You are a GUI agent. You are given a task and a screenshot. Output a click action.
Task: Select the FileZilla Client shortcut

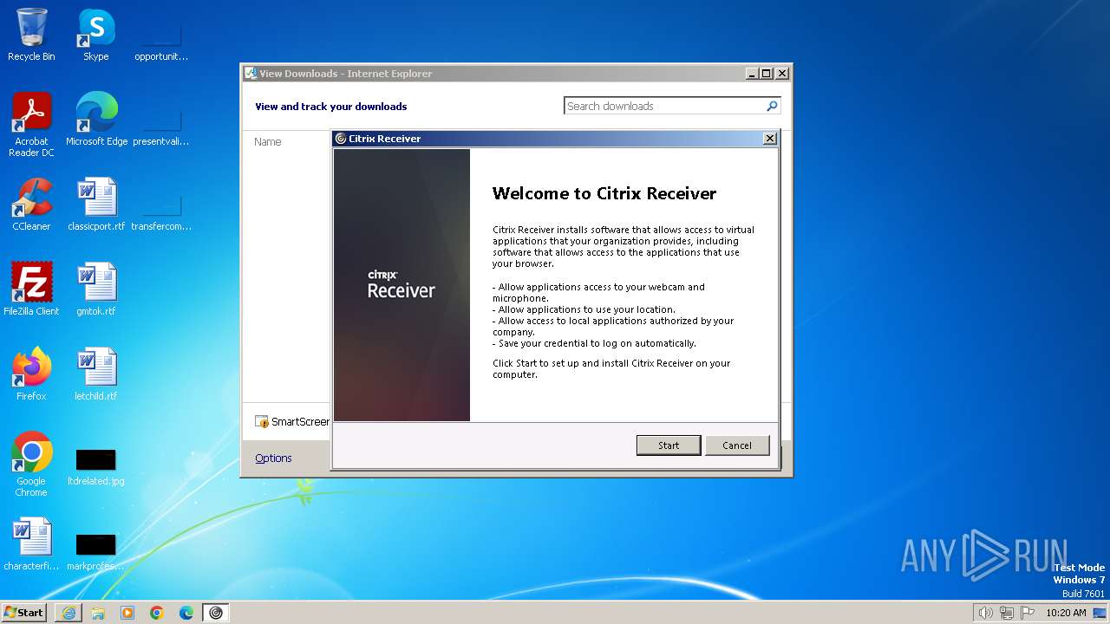31,289
